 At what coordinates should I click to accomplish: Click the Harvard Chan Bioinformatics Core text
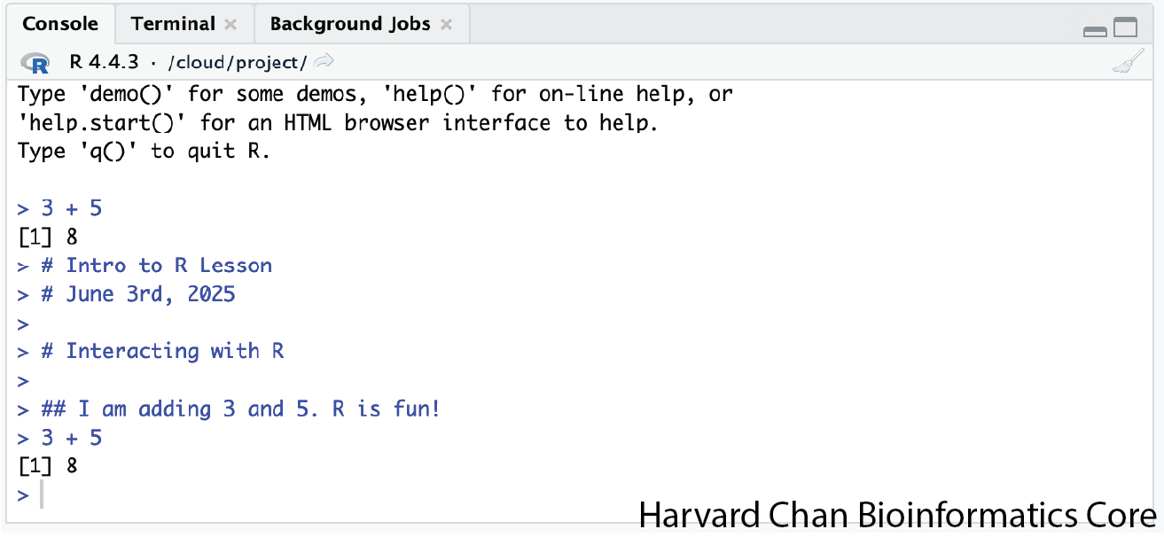coord(897,516)
